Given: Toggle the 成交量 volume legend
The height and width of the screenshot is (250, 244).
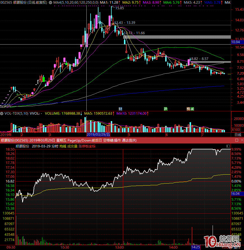Looking at the screenshot, I should [x=72, y=146].
